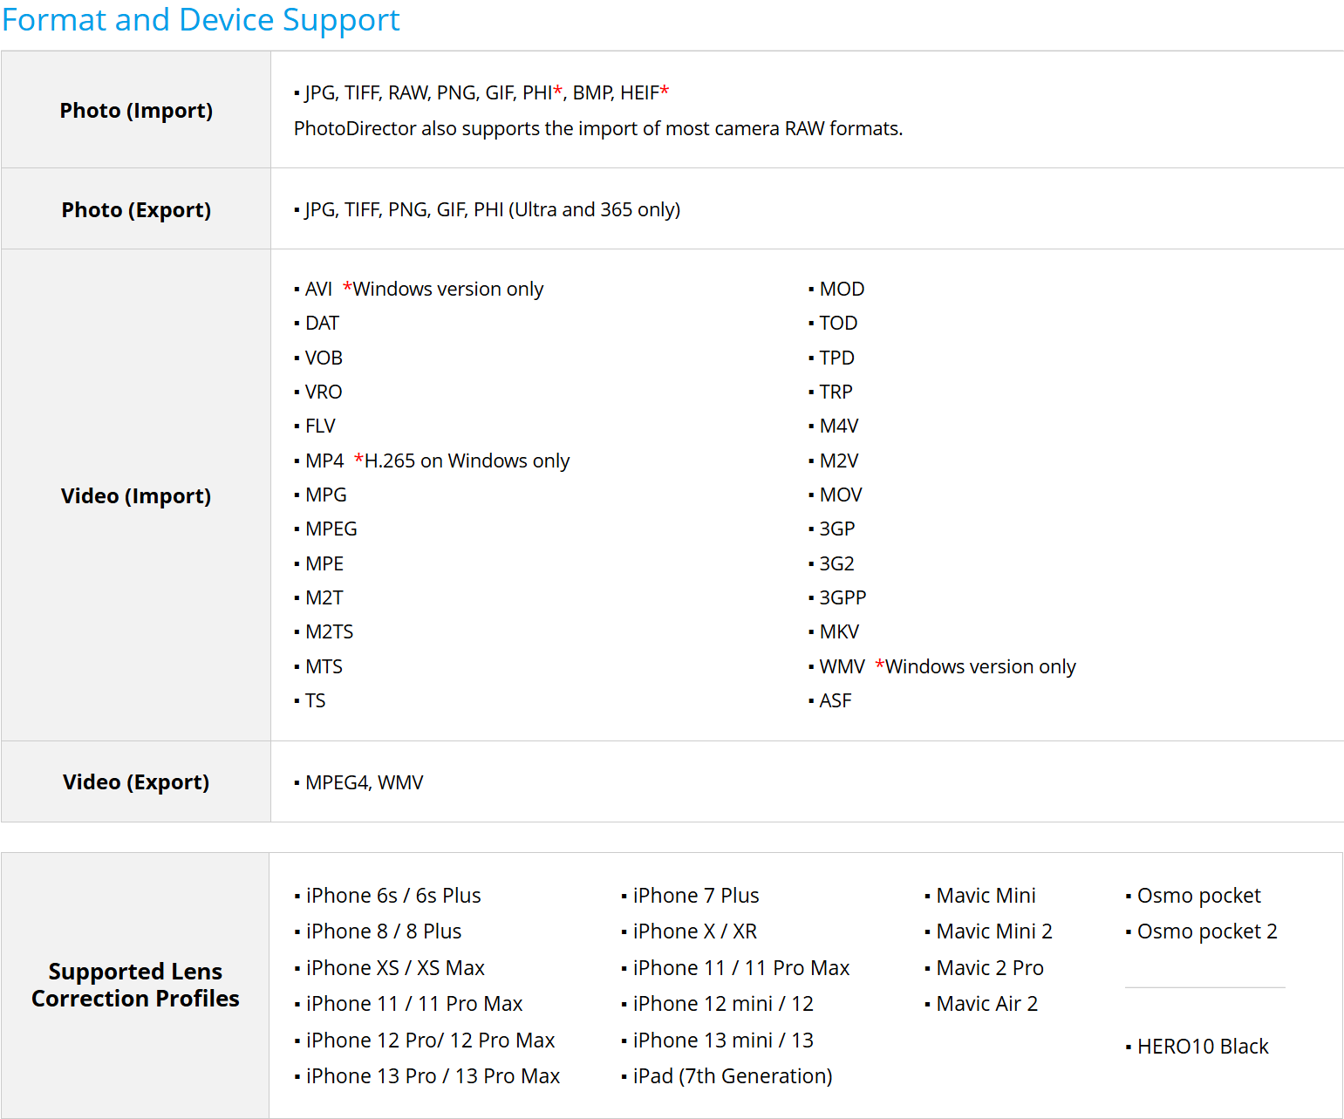The image size is (1344, 1119).
Task: Click iPad (7th Generation) profile
Action: pos(733,1076)
